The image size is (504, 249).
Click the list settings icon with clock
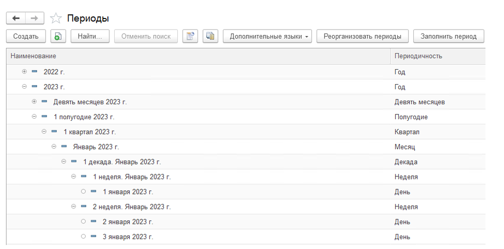[x=190, y=36]
